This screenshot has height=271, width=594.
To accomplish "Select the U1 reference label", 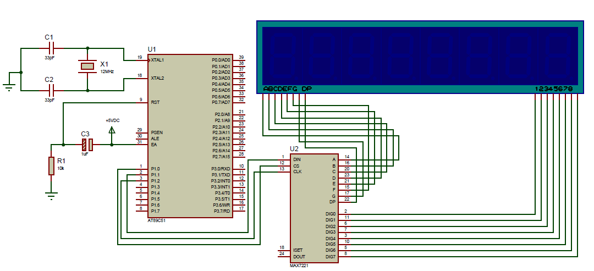I will 152,49.
